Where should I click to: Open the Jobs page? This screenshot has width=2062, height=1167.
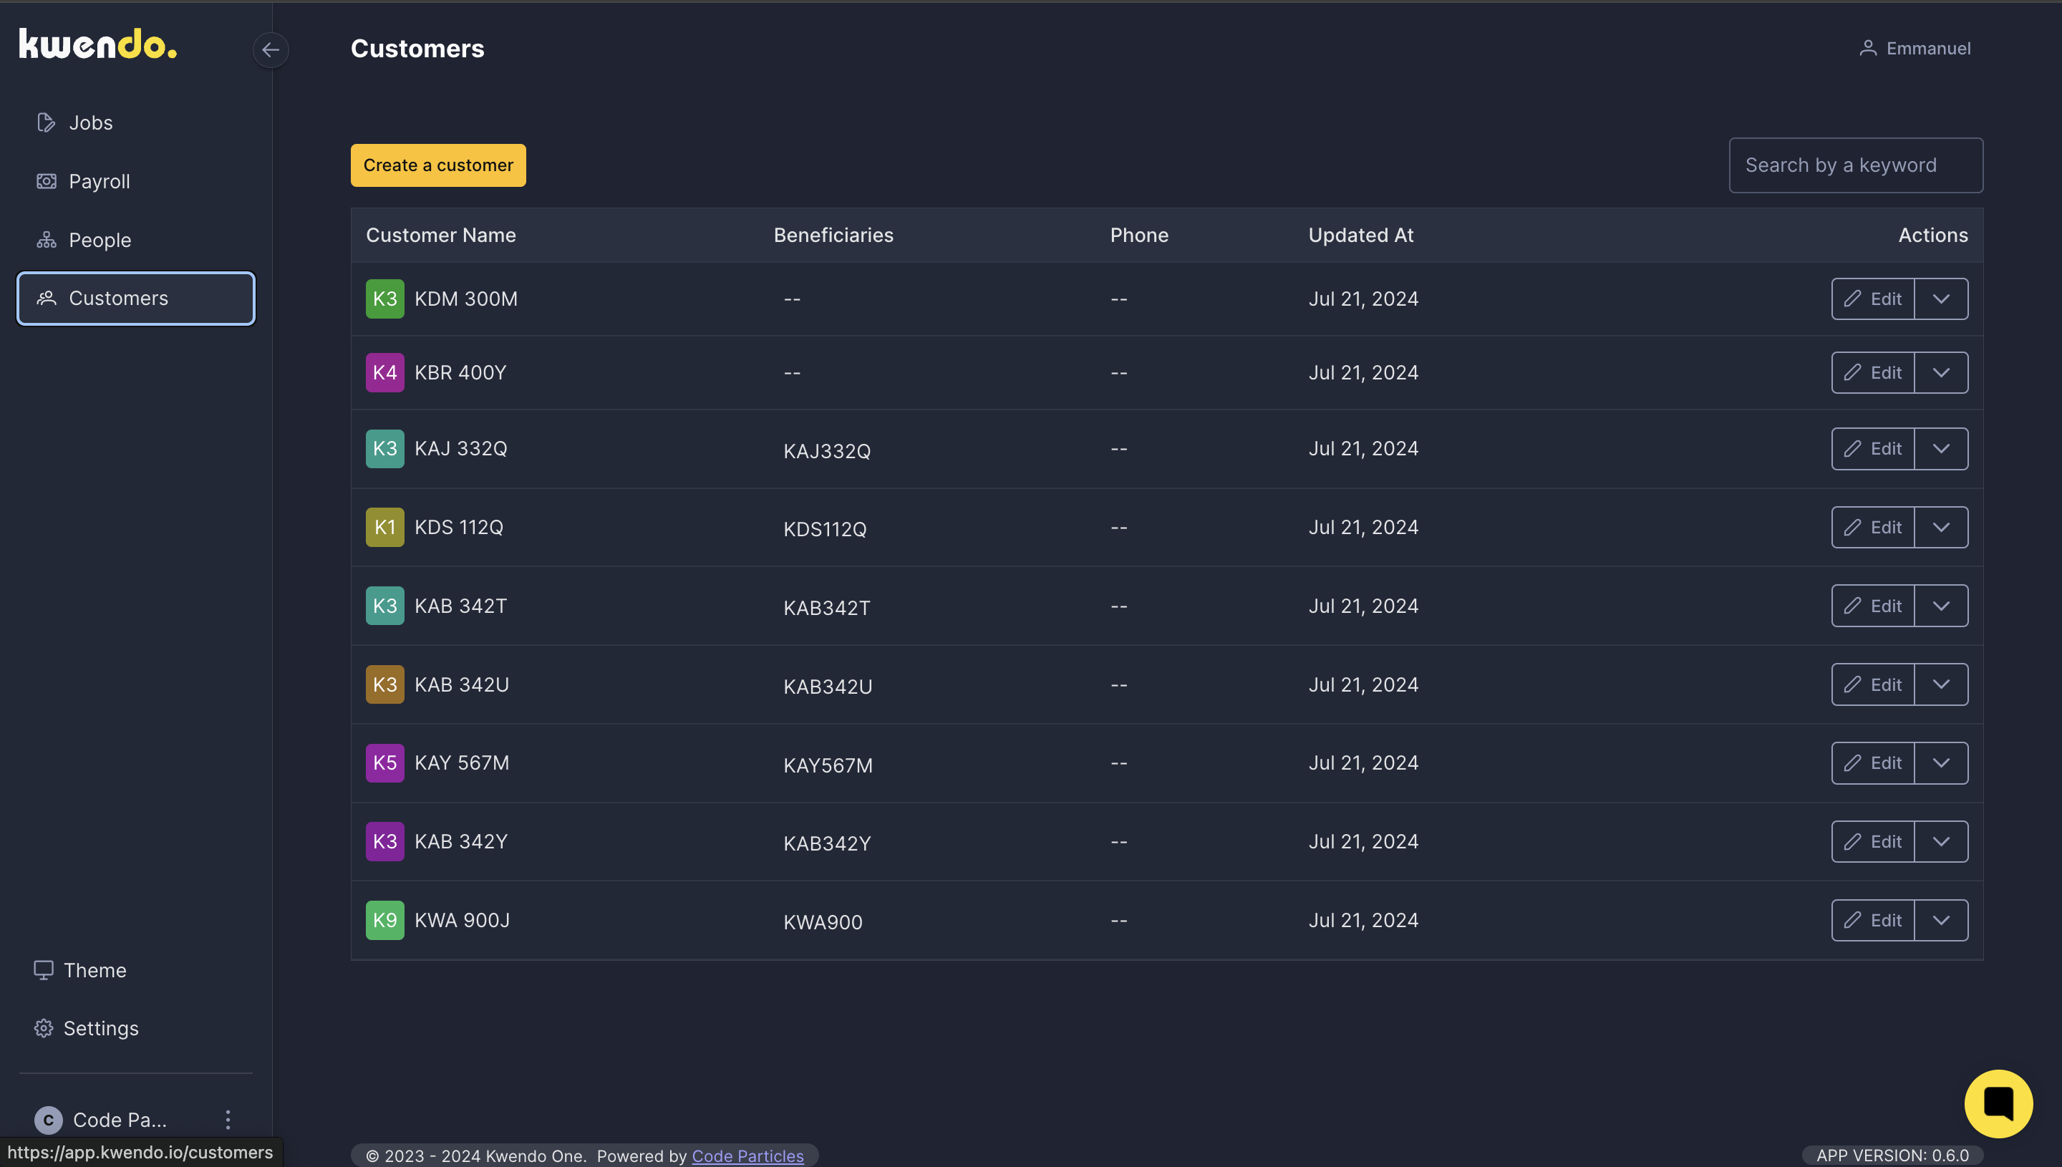coord(89,122)
